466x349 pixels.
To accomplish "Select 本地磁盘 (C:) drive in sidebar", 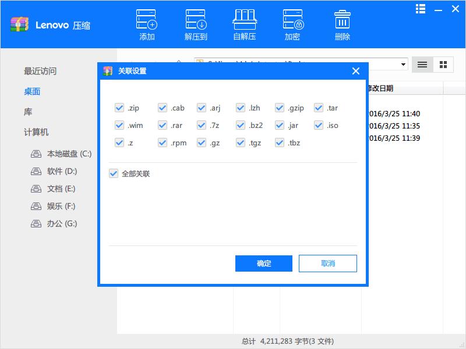I will coord(69,154).
